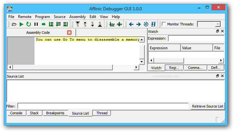
Task: Close the Watch panel
Action: (x=222, y=31)
